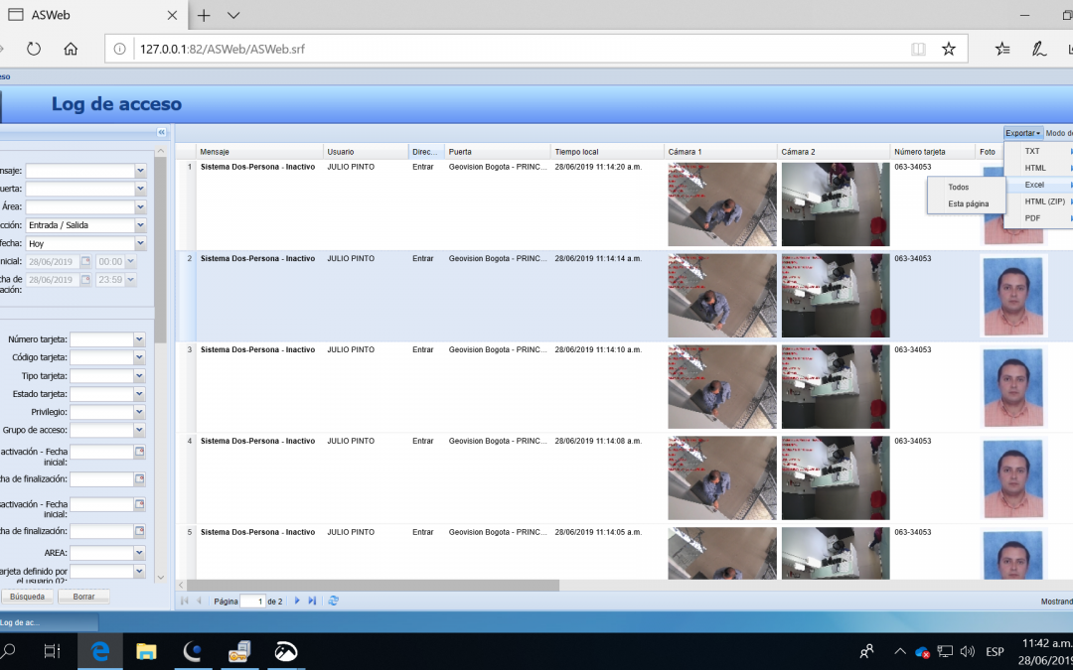
Task: Jump to the last page with the arrow icon
Action: (310, 601)
